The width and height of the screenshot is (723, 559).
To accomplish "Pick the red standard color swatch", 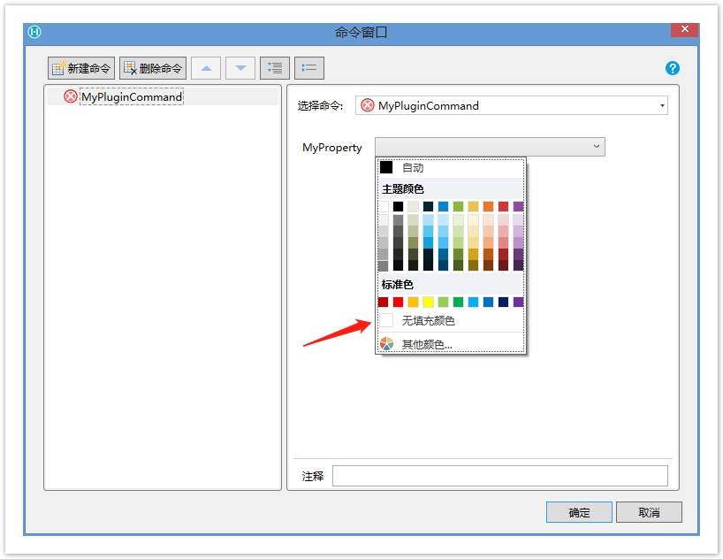I will tap(398, 302).
